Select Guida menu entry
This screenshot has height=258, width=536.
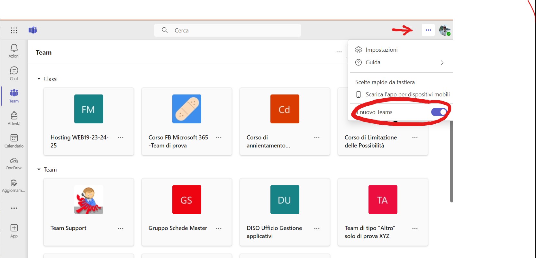401,62
